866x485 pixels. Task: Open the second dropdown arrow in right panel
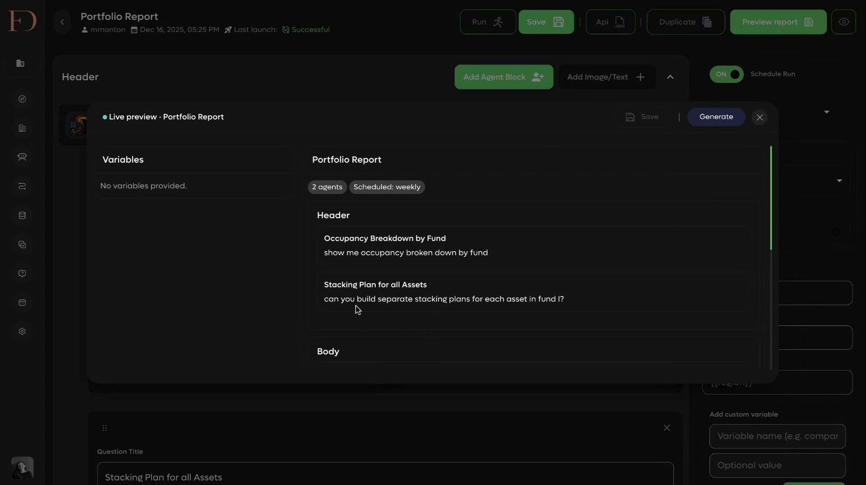pyautogui.click(x=839, y=181)
